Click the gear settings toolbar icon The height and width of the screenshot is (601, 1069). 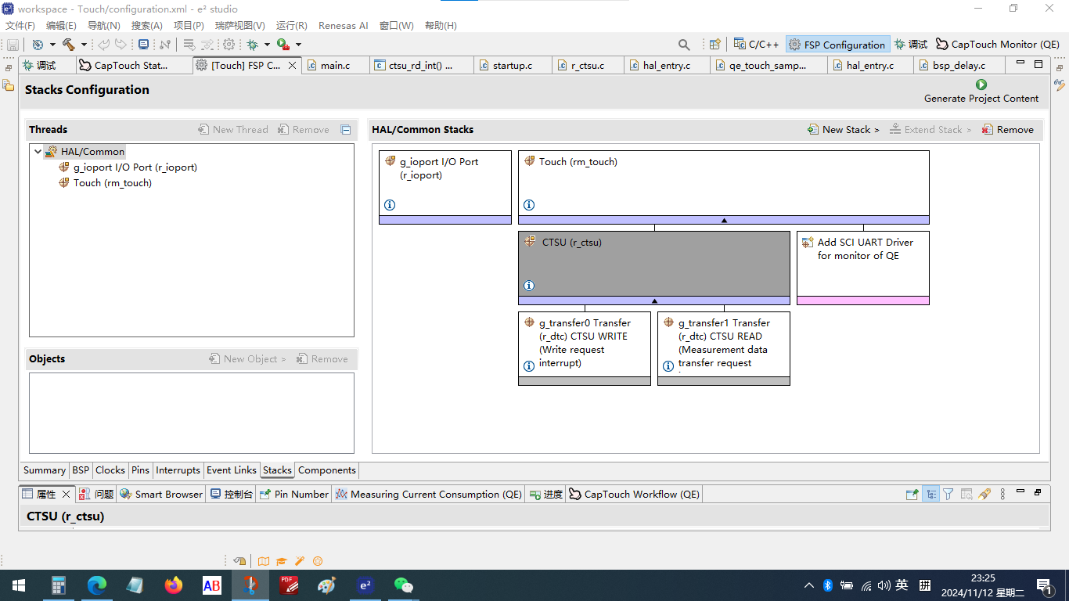[x=229, y=45]
